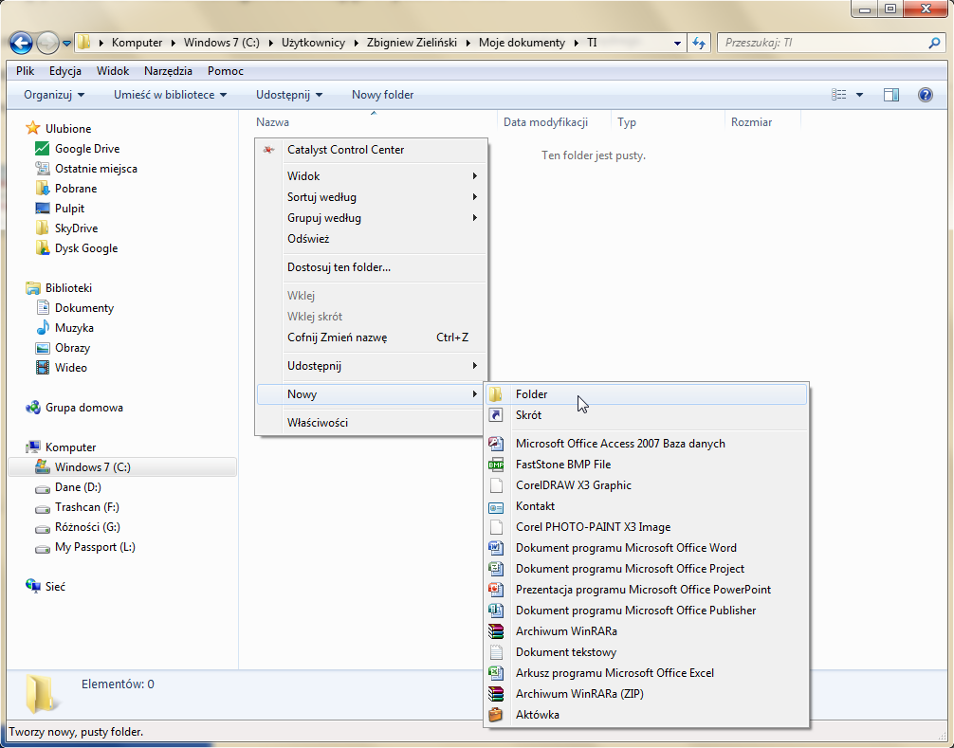Screen dimensions: 954x748
Task: Click the Forward navigation arrow
Action: pos(47,43)
